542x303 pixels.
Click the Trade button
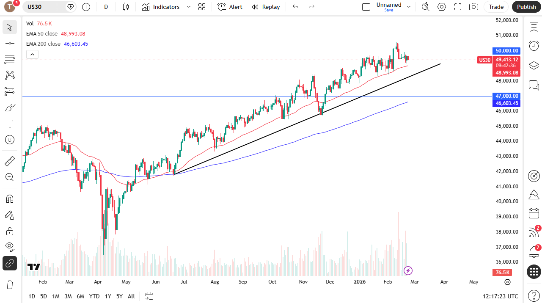(496, 7)
